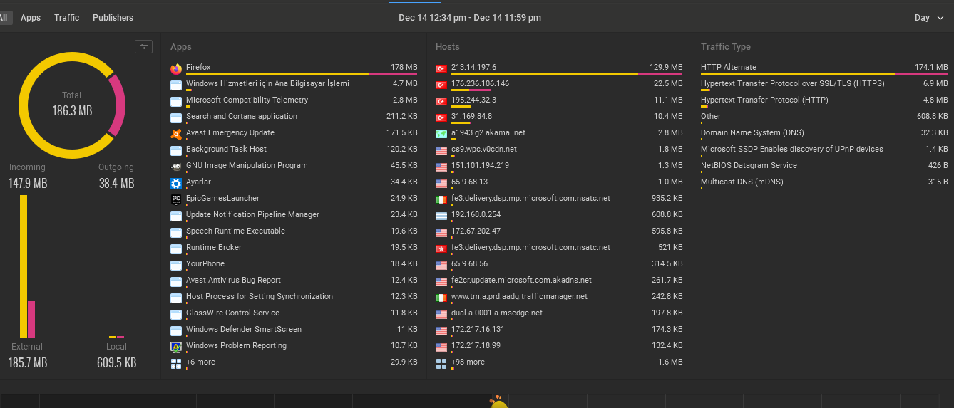Image resolution: width=954 pixels, height=408 pixels.
Task: Select NetBIOS Datagram Service row
Action: point(824,166)
